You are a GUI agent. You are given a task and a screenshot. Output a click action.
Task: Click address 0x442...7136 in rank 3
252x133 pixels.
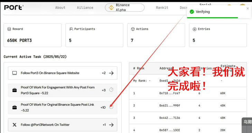pos(169,118)
